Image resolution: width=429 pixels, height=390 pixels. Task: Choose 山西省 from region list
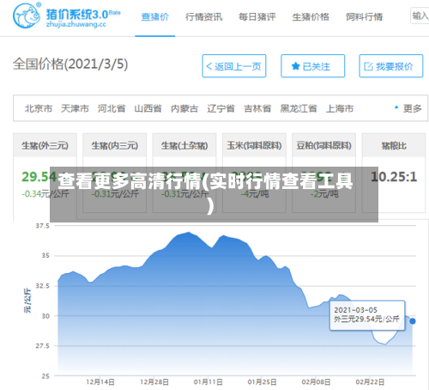148,108
